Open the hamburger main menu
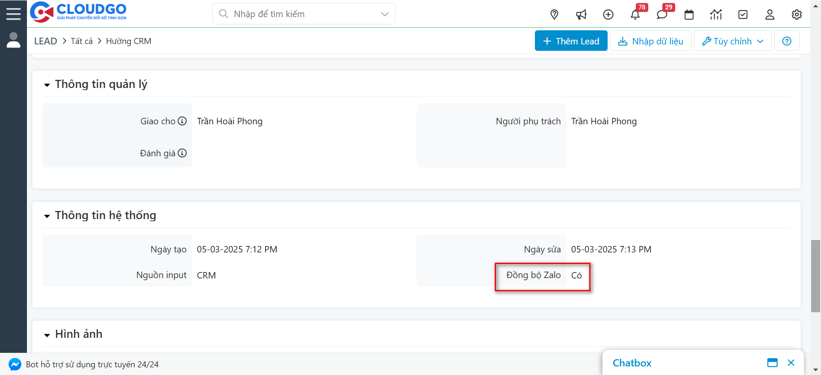 pos(13,14)
